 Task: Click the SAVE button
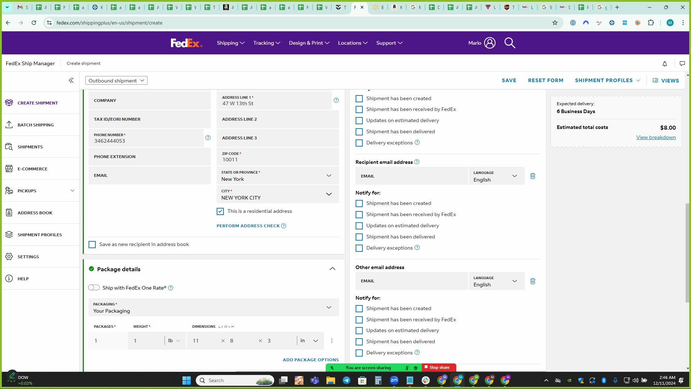pos(509,80)
